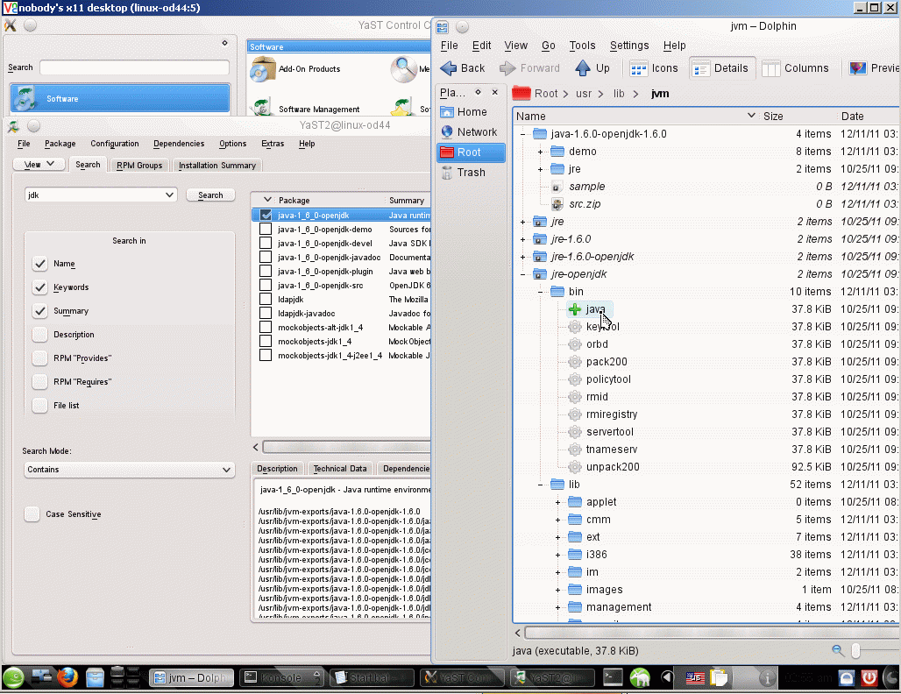
Task: Launch Firefox from the taskbar
Action: click(x=67, y=678)
